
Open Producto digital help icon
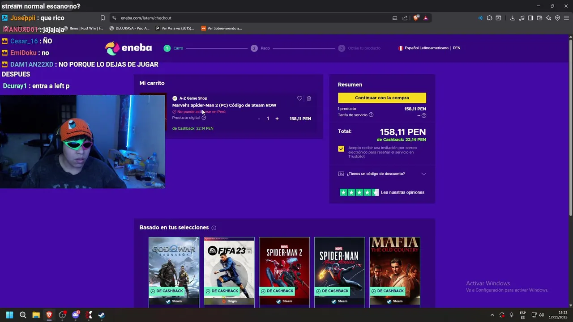tap(204, 118)
